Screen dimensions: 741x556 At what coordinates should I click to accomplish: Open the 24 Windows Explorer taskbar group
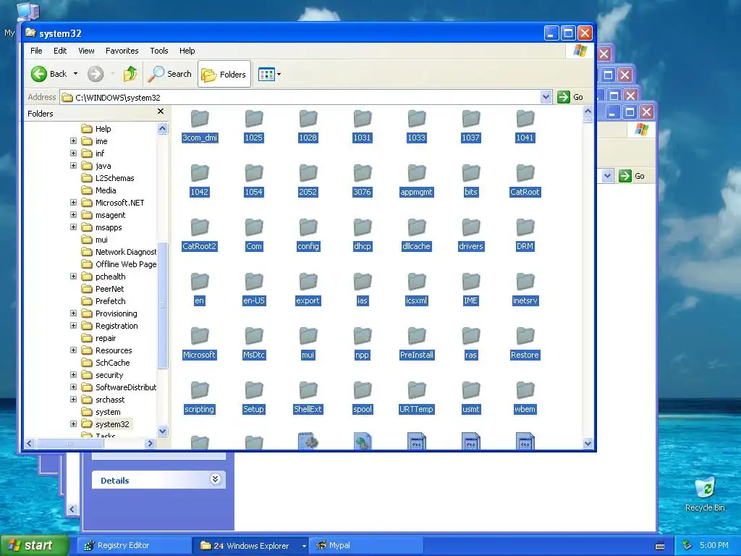pos(250,546)
